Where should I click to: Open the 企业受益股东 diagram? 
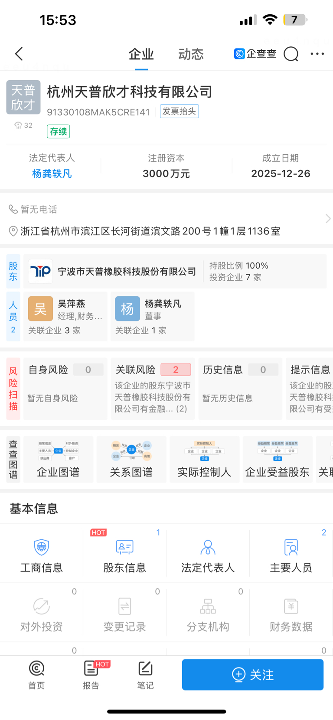(x=277, y=459)
